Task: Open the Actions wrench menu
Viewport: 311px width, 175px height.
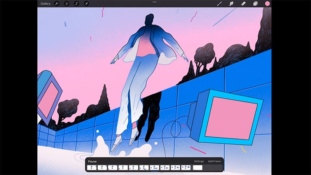Action: coord(57,3)
